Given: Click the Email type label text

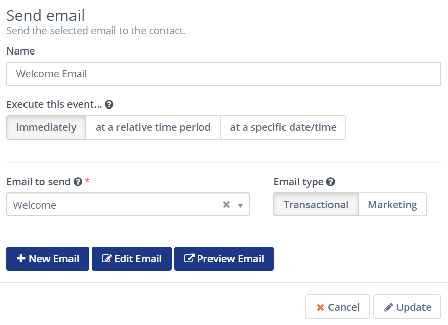Looking at the screenshot, I should [298, 182].
